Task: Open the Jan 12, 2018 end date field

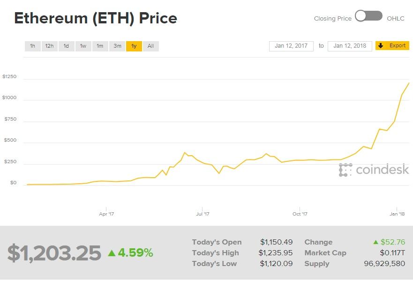Action: click(349, 46)
